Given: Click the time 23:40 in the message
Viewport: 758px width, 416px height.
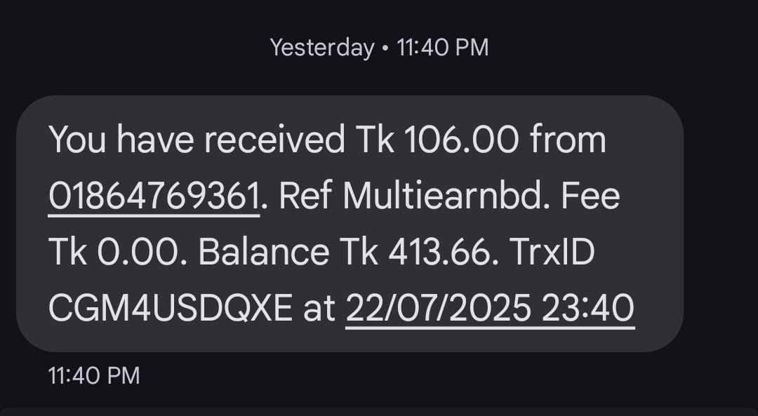Looking at the screenshot, I should (x=588, y=309).
